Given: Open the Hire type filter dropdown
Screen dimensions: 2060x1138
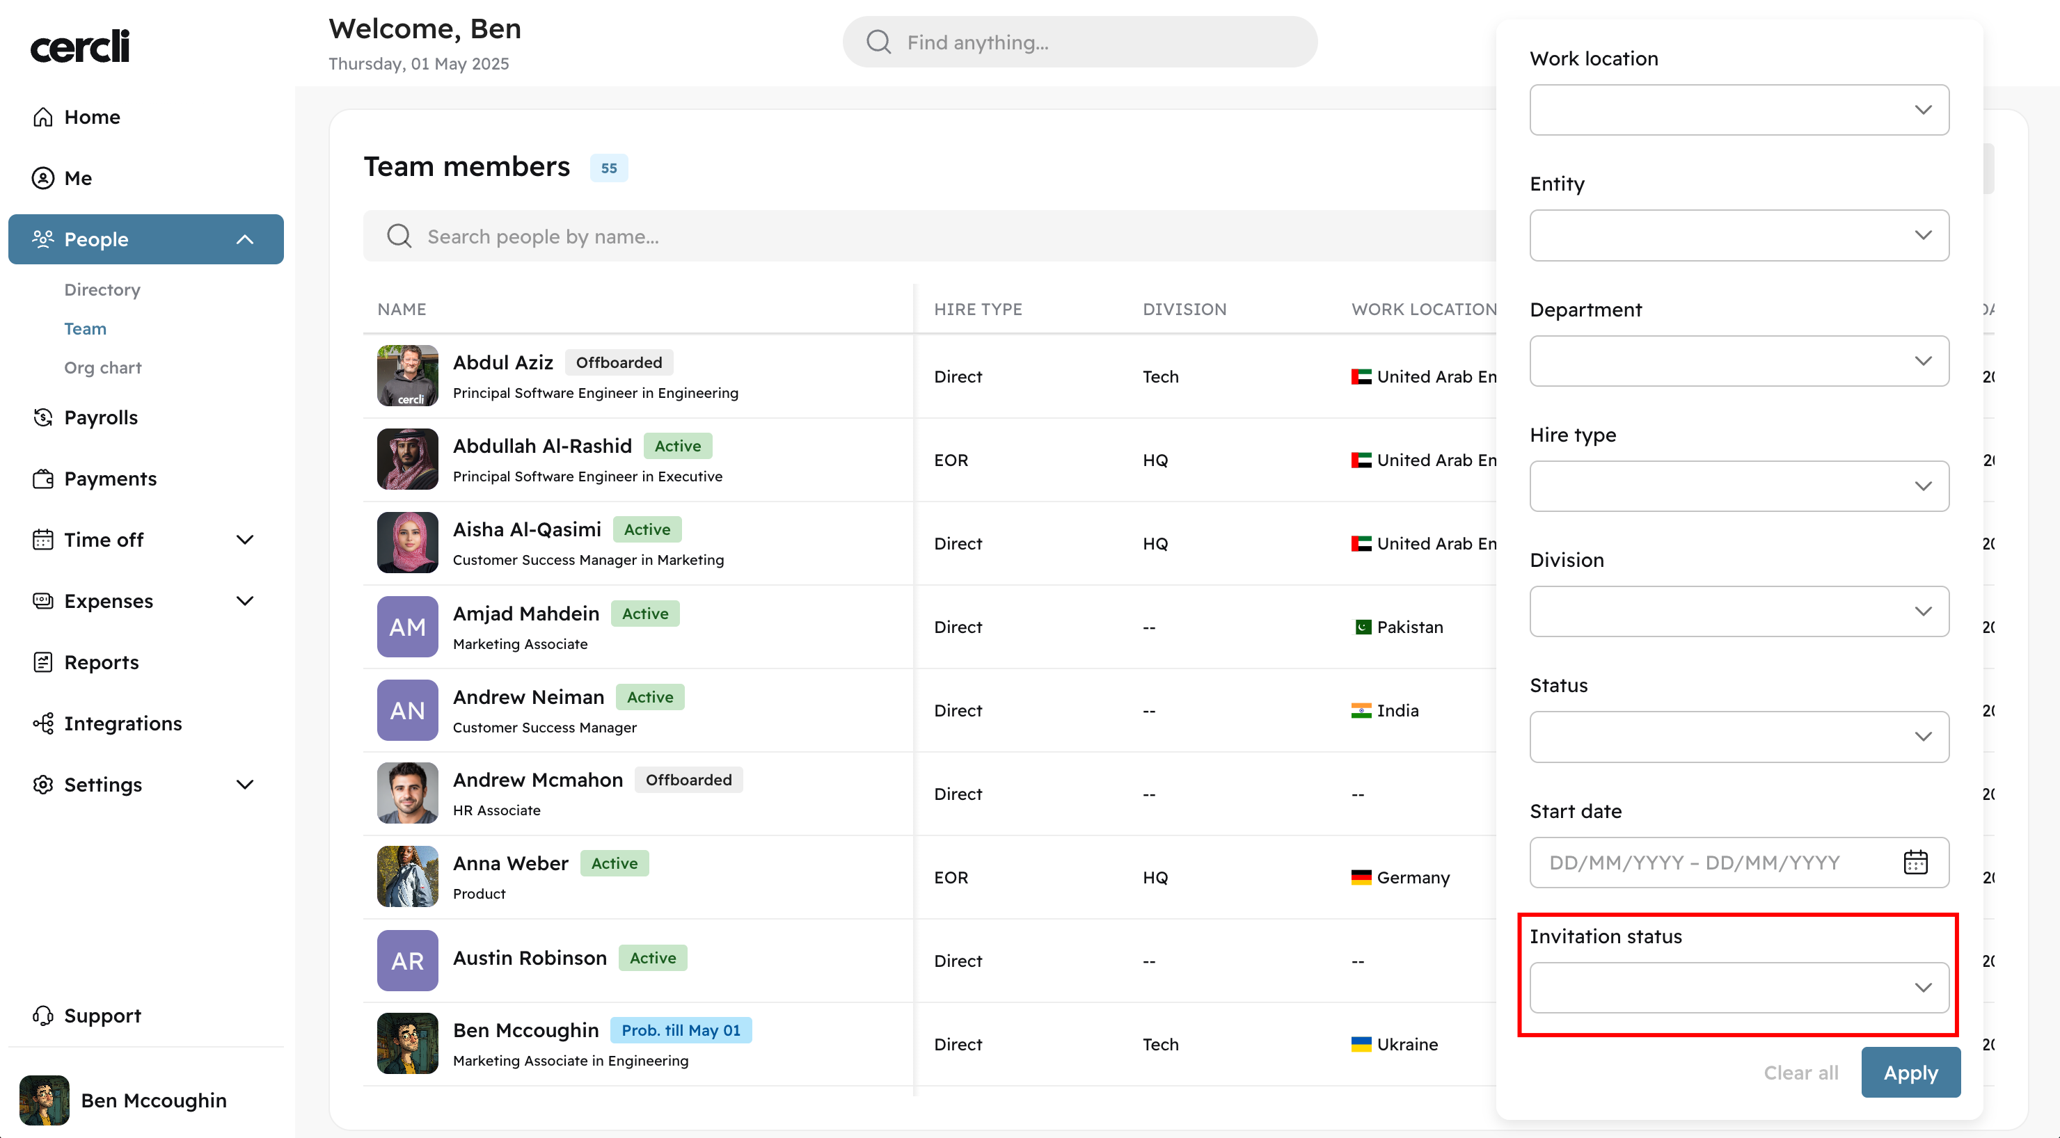Looking at the screenshot, I should 1738,486.
